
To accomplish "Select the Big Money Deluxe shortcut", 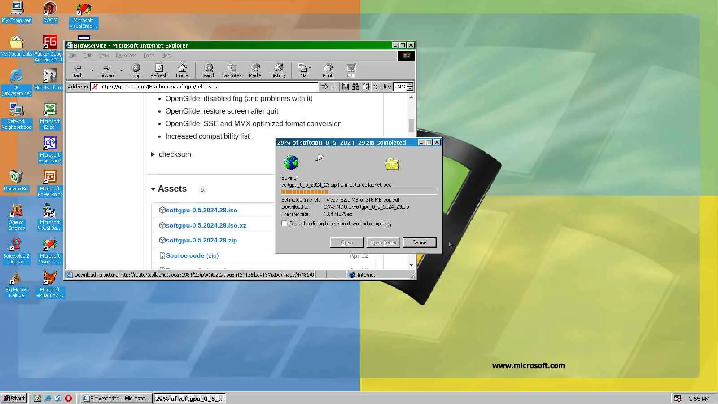I will [16, 285].
